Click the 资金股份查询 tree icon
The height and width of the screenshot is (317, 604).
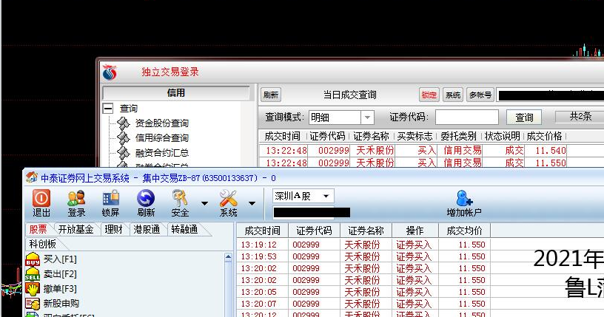[x=124, y=123]
